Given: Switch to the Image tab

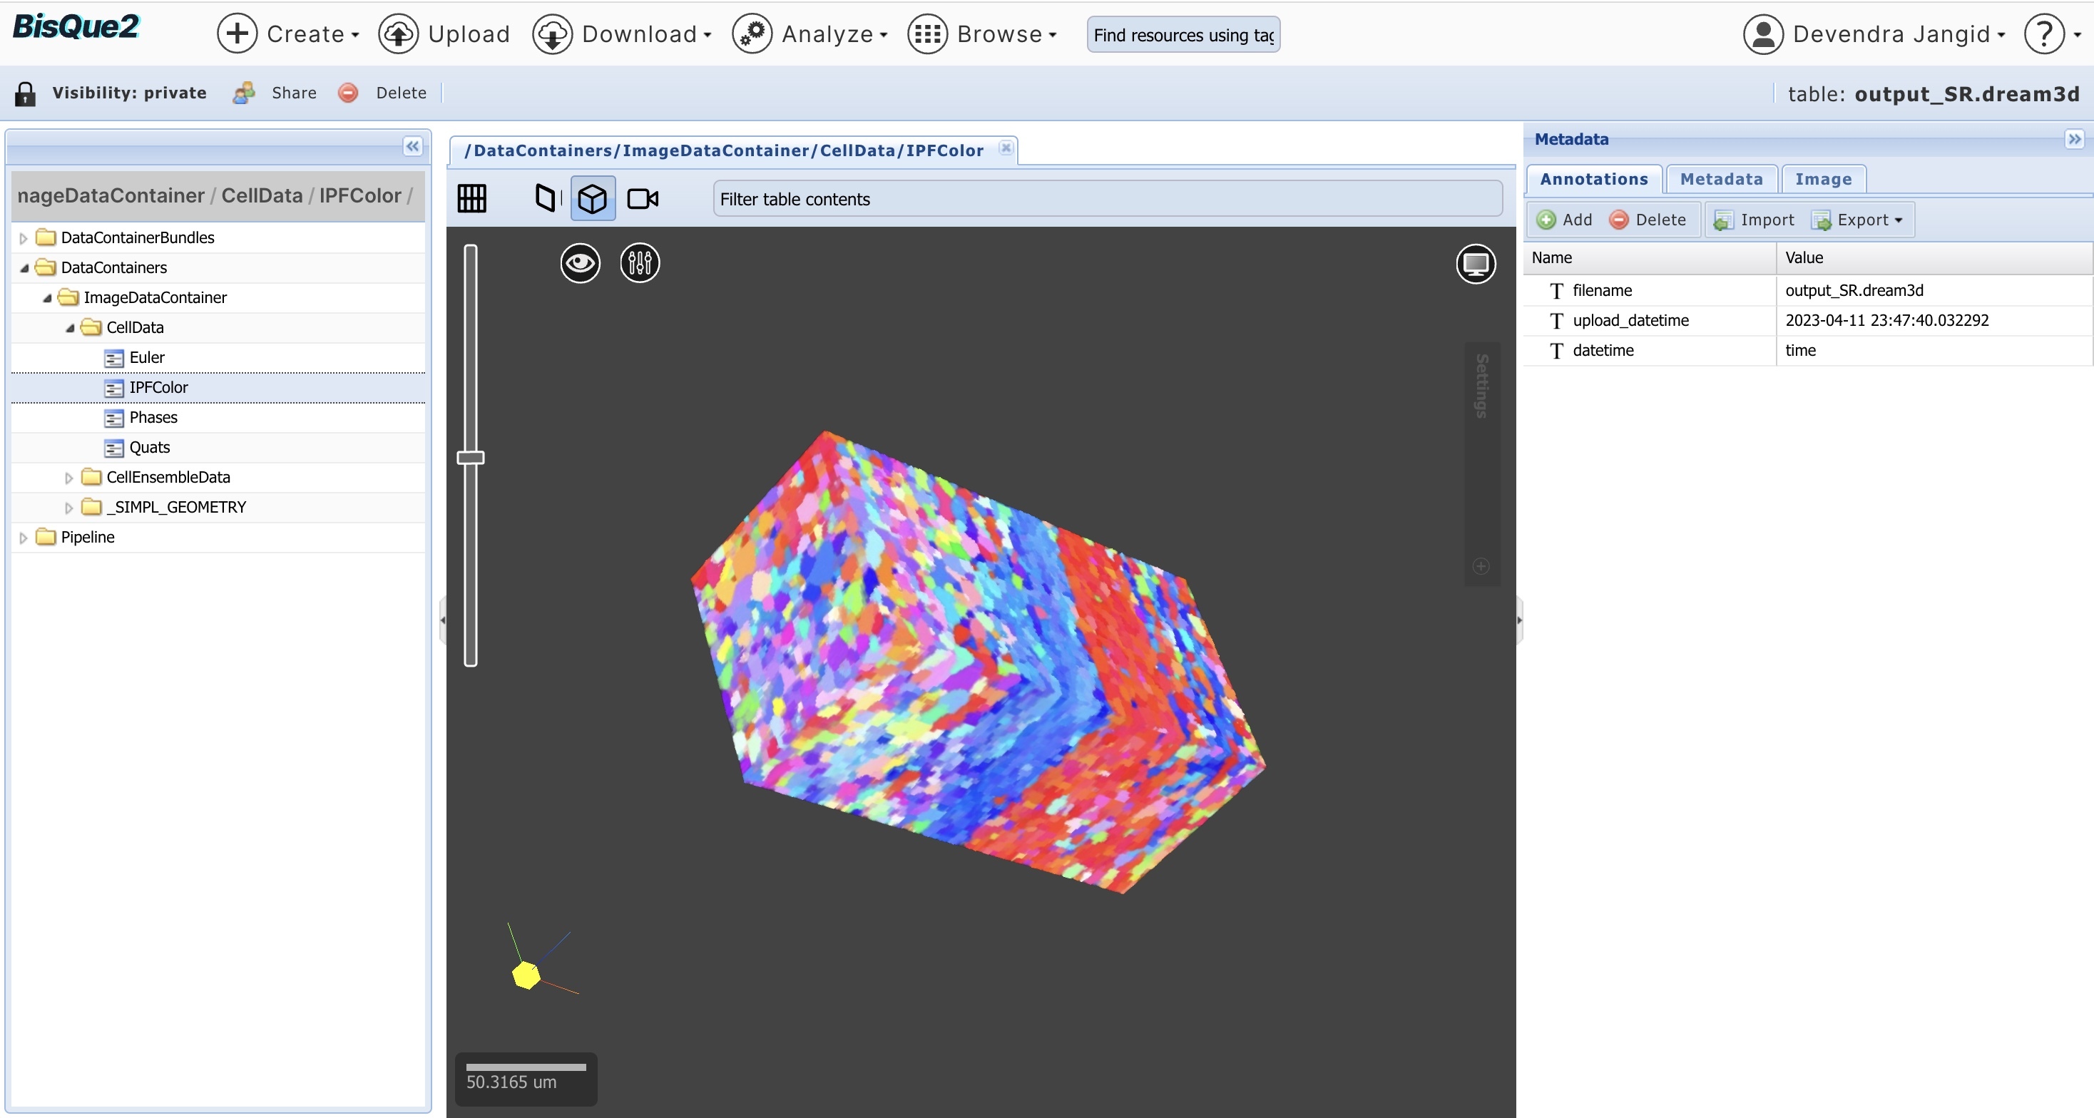Looking at the screenshot, I should tap(1822, 179).
